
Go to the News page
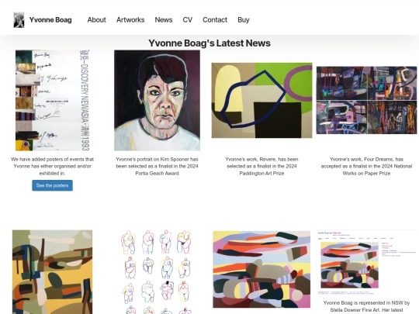click(x=164, y=20)
